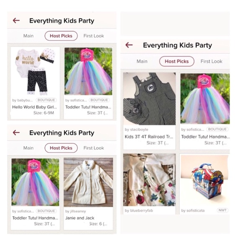Select Host Picks tab in right screenshot

coord(177,61)
